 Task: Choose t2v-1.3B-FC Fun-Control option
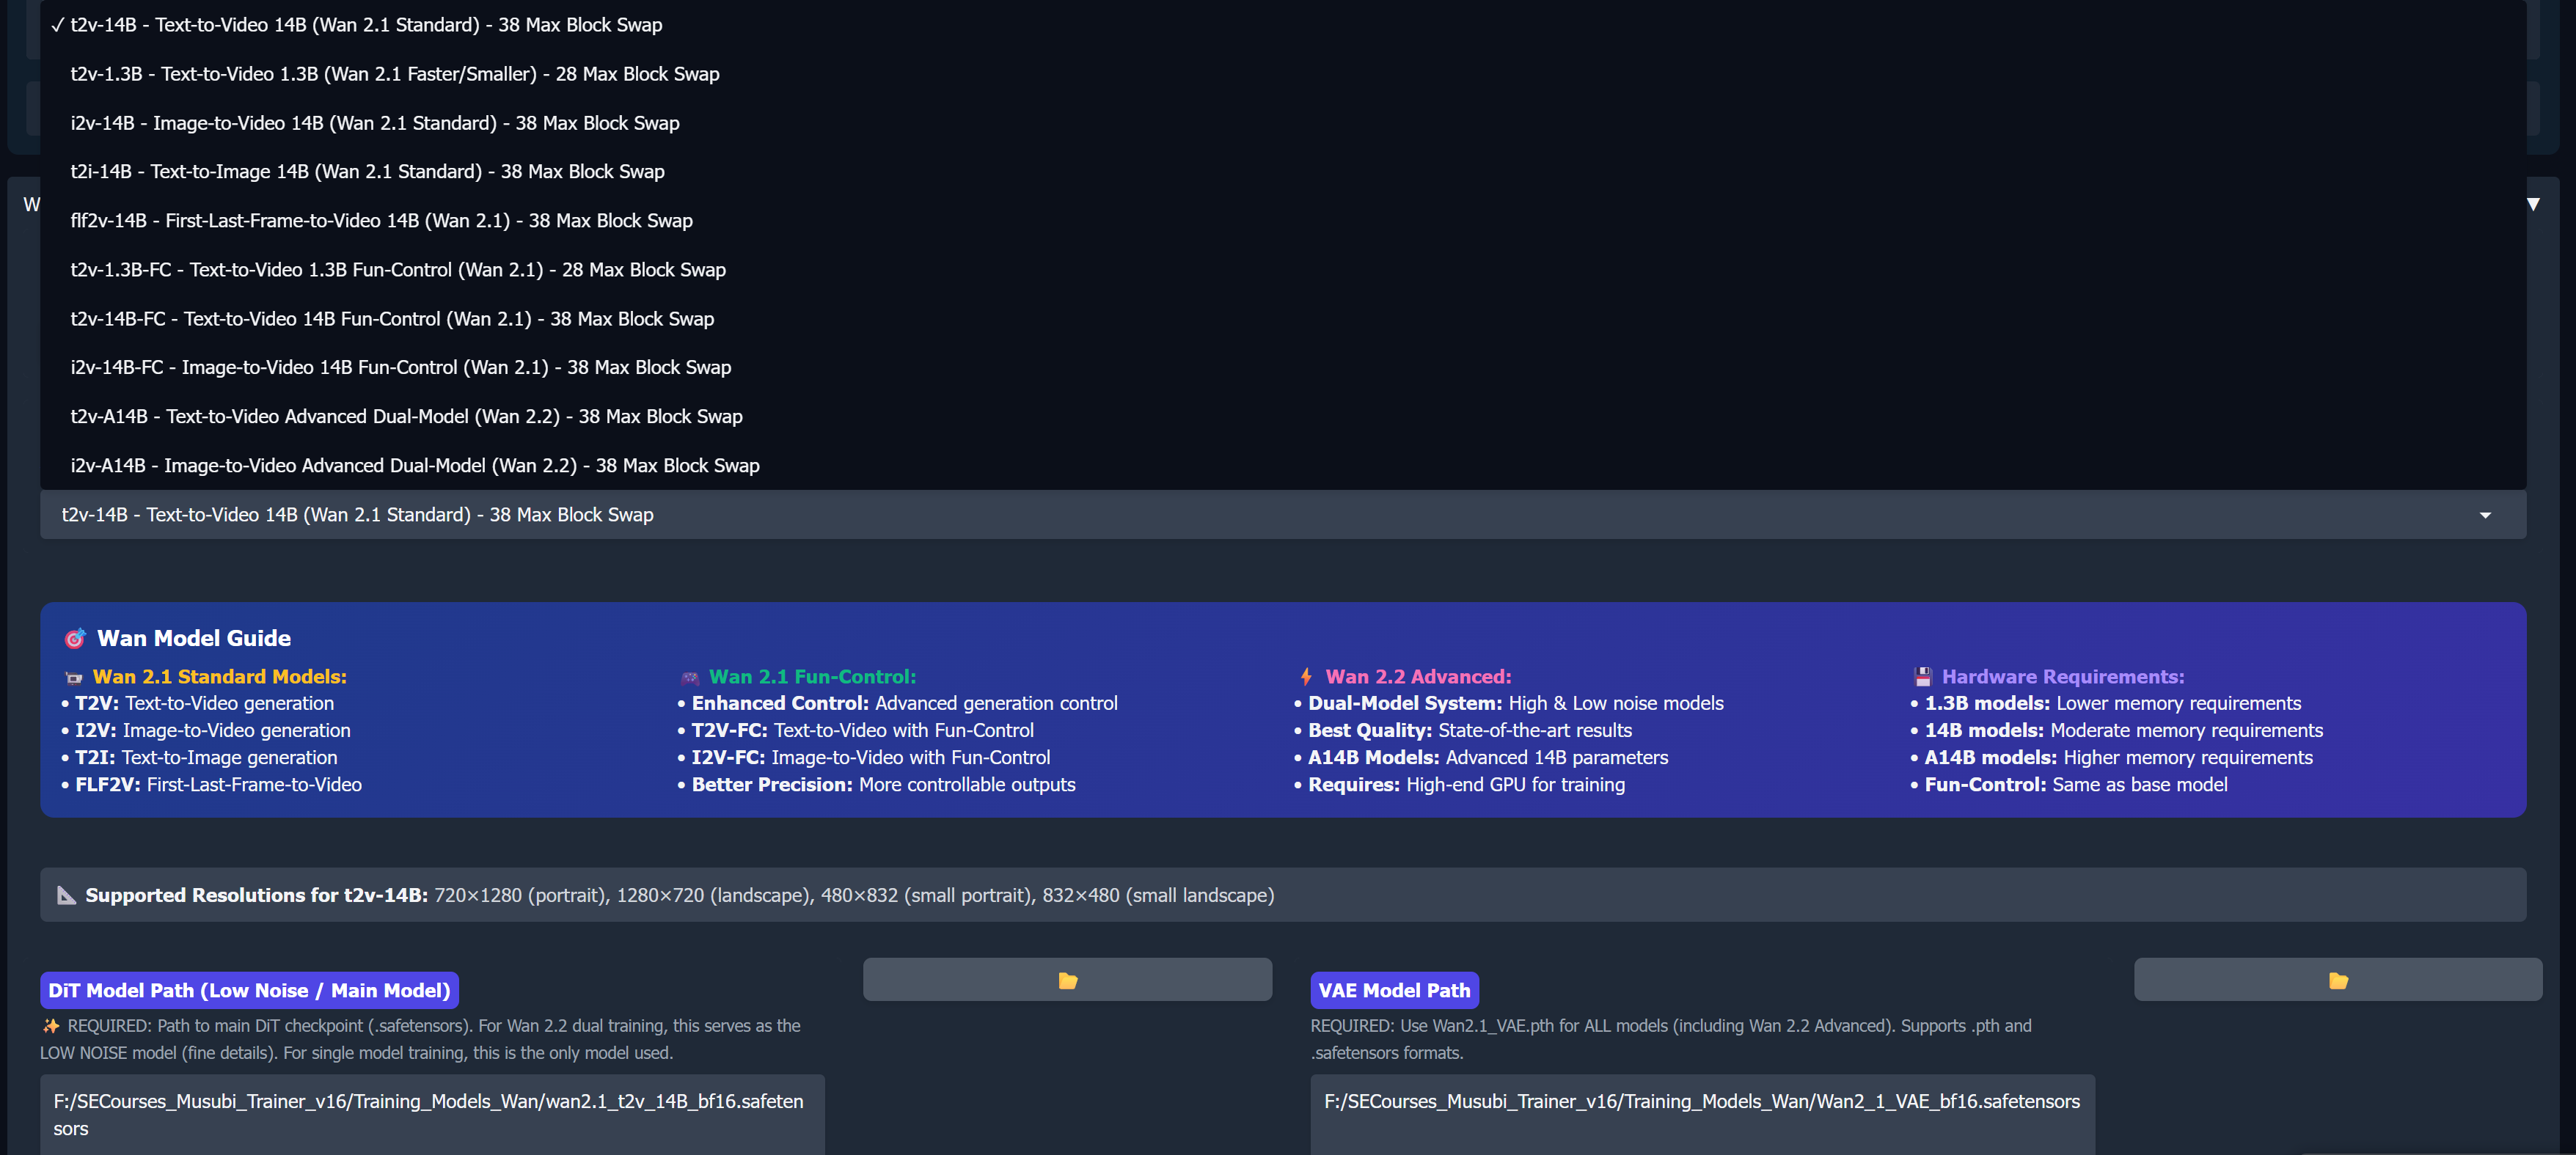tap(1283, 270)
